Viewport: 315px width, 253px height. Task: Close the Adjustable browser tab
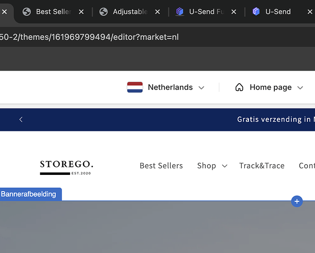click(x=157, y=12)
